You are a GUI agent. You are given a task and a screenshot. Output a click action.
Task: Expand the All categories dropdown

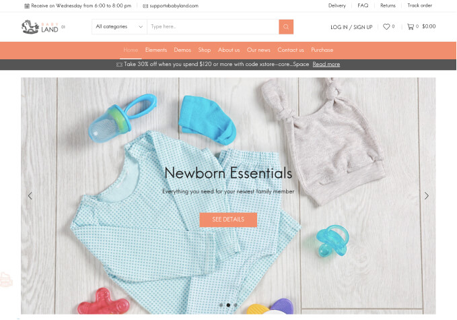tap(119, 27)
